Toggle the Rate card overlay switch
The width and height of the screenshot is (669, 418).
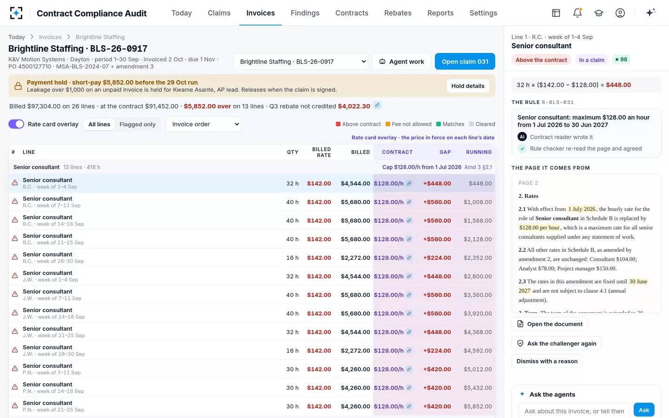point(16,124)
